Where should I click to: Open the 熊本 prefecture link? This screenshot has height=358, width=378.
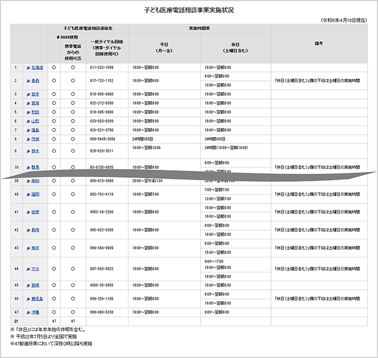(35, 248)
